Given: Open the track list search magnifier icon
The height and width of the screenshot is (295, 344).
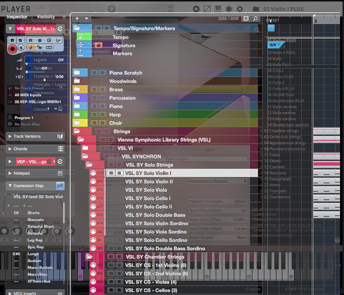Looking at the screenshot, I should tap(256, 19).
